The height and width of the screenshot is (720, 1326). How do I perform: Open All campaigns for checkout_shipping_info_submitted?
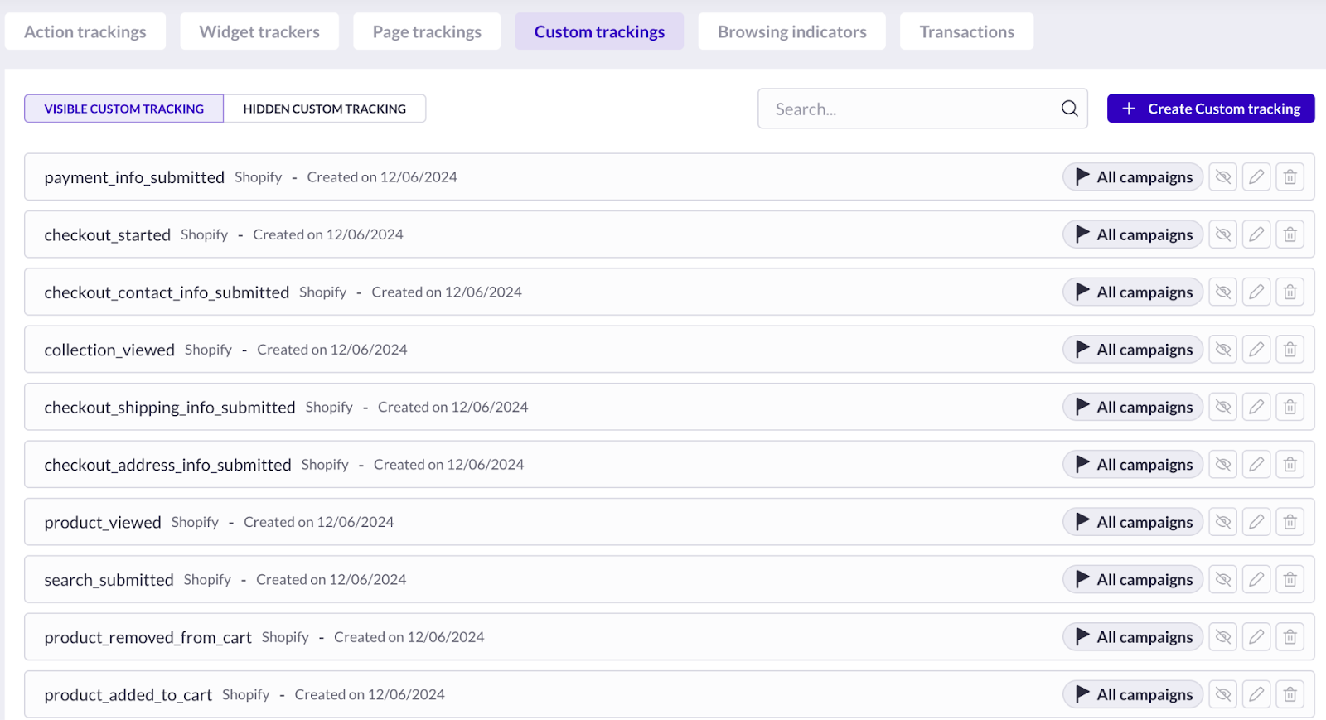tap(1133, 407)
